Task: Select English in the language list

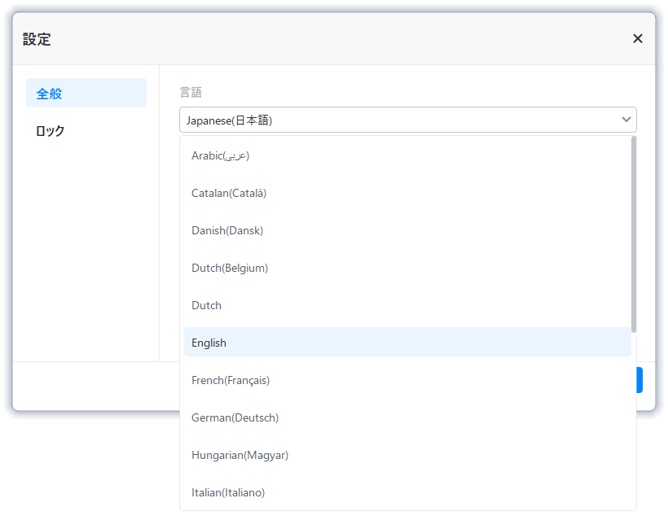Action: (x=407, y=342)
